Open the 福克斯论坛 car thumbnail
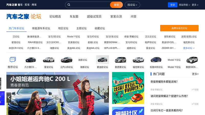 138,60
